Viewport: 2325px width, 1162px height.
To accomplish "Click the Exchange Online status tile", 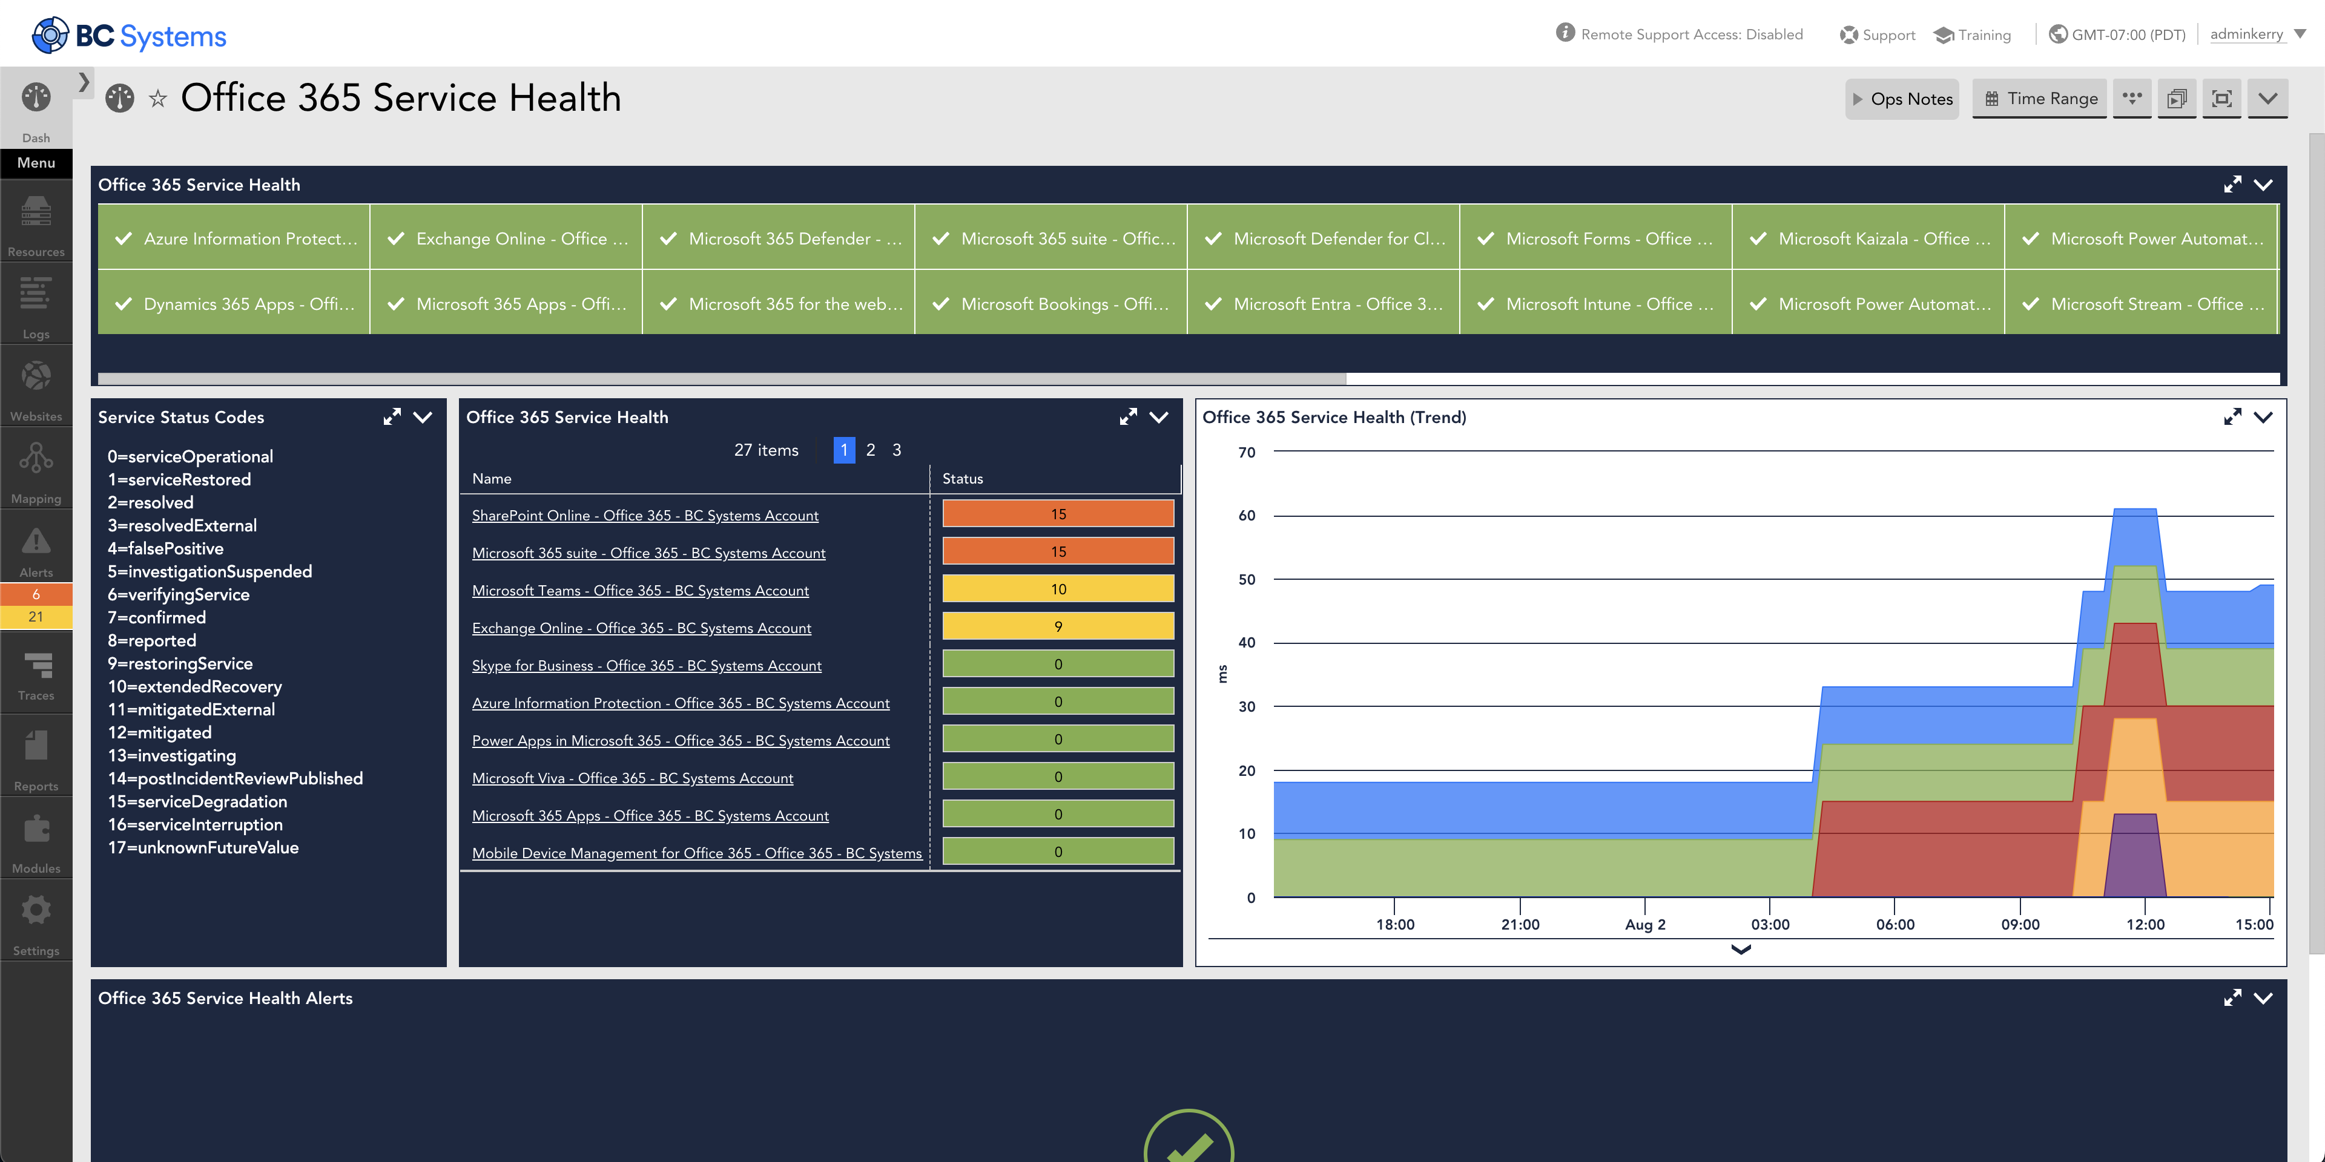I will [x=506, y=238].
